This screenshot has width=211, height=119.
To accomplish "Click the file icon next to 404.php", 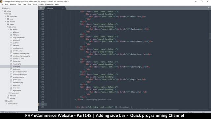I will [x=11, y=35].
